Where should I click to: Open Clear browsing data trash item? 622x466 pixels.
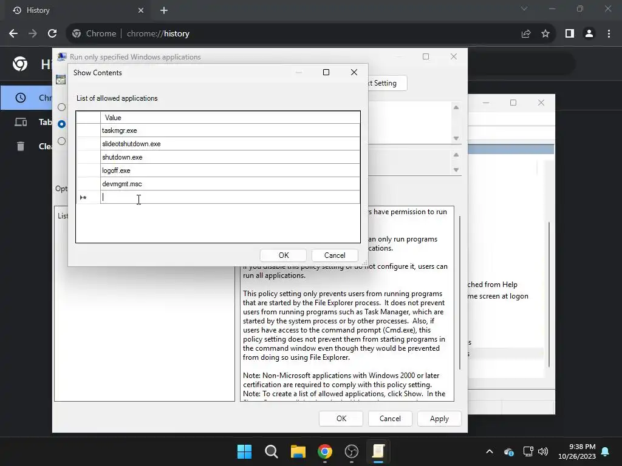[26, 146]
